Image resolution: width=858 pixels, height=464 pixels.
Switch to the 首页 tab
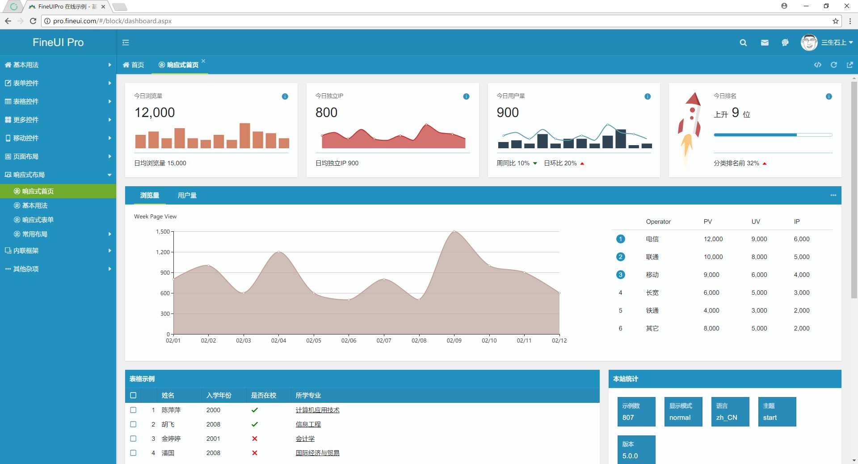[x=133, y=65]
